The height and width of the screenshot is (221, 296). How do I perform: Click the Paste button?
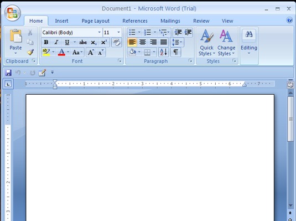point(15,42)
